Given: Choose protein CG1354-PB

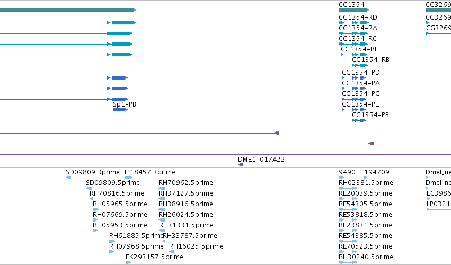Looking at the screenshot, I should [x=370, y=115].
